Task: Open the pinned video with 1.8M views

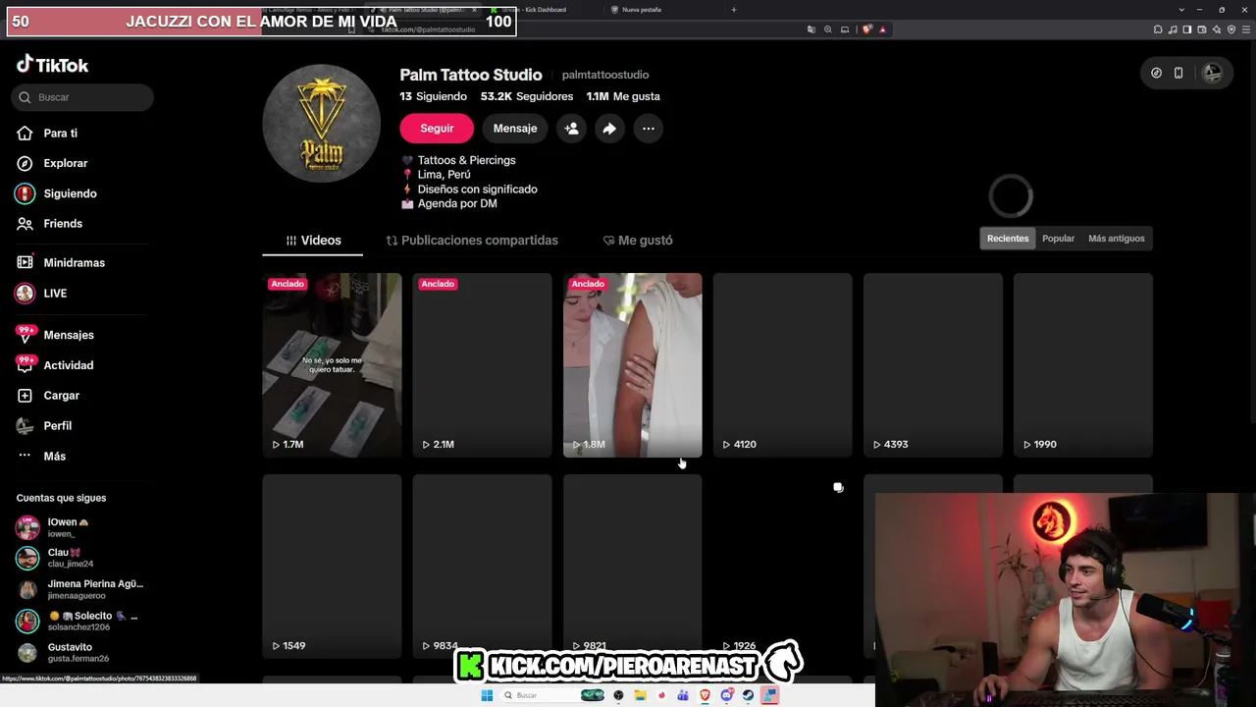Action: click(x=632, y=365)
